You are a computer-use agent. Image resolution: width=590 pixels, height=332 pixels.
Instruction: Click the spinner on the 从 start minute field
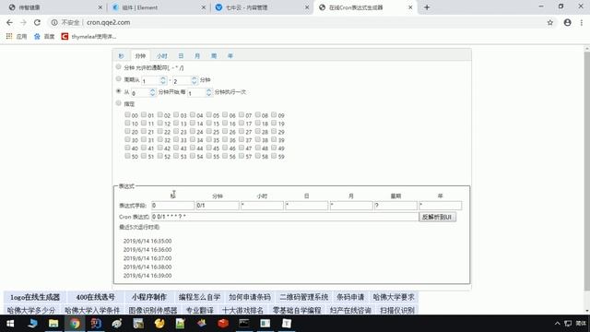click(152, 92)
